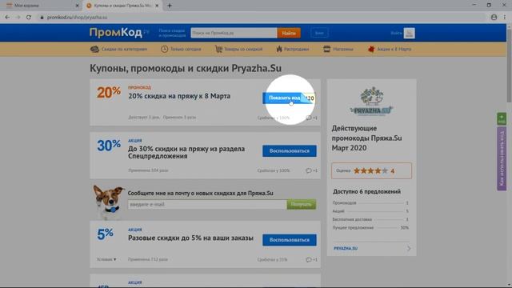This screenshot has width=512, height=288.
Task: Click the shopping cart icon in nav bar
Action: [218, 50]
